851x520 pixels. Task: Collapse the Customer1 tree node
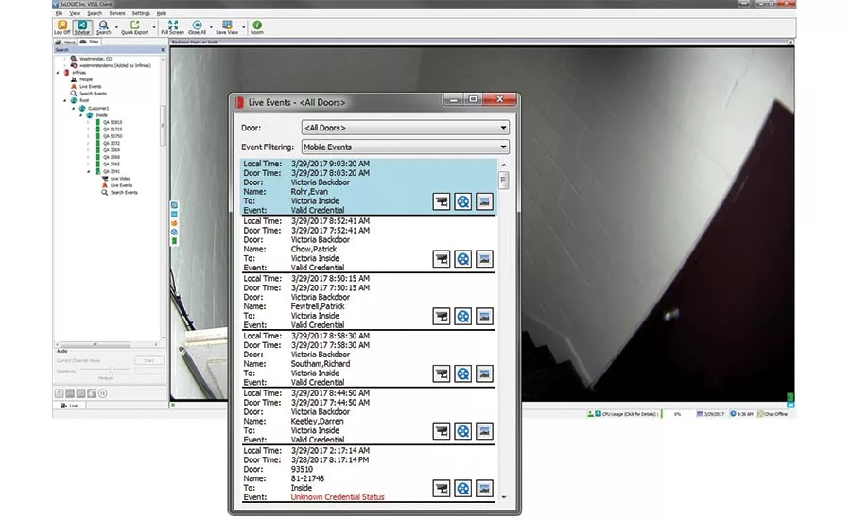[74, 109]
